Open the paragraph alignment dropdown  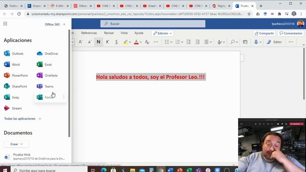pos(208,42)
